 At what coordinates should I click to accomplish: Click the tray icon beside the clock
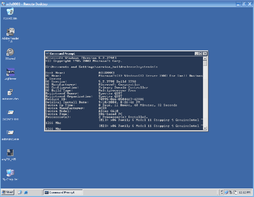pyautogui.click(x=235, y=192)
